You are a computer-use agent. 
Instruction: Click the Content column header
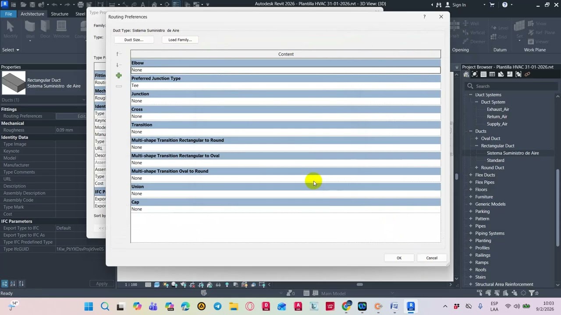286,54
